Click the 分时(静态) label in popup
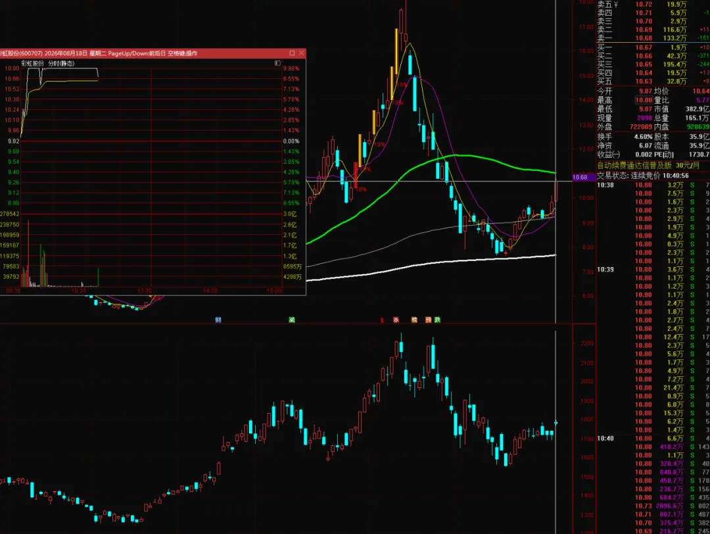This screenshot has width=710, height=534. tap(62, 63)
